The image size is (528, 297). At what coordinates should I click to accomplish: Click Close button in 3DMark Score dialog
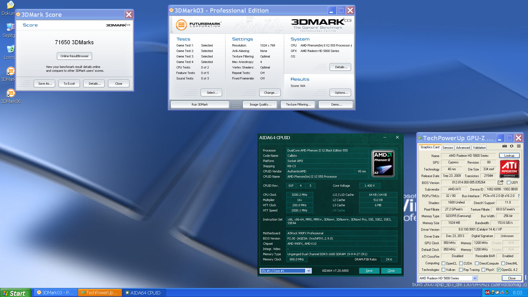pos(119,84)
